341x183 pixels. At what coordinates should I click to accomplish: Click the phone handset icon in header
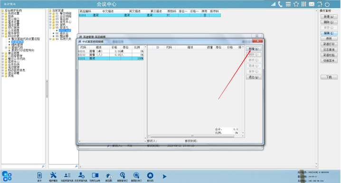click(280, 4)
